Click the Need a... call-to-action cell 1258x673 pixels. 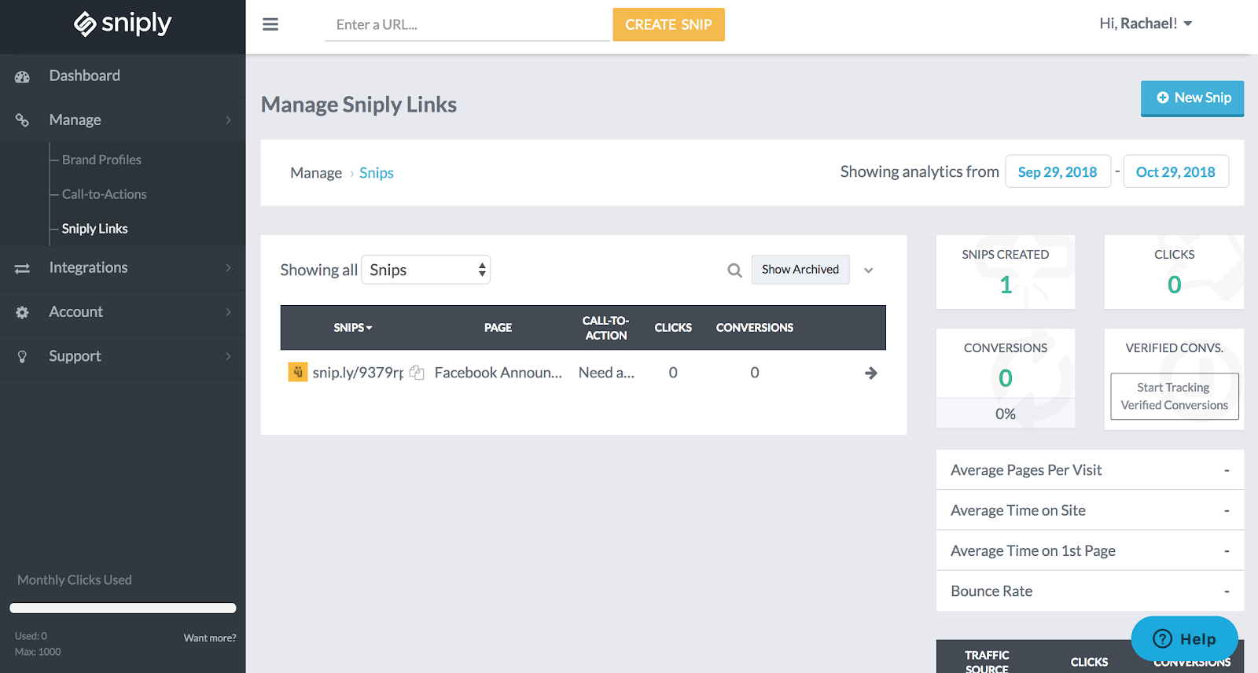coord(606,373)
